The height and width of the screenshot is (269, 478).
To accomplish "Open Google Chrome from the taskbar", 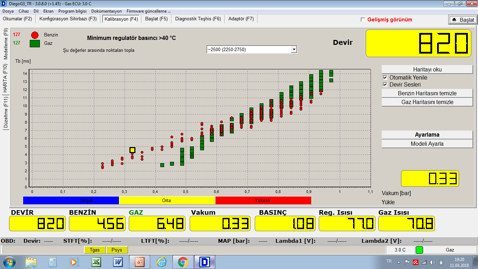I will [183, 262].
